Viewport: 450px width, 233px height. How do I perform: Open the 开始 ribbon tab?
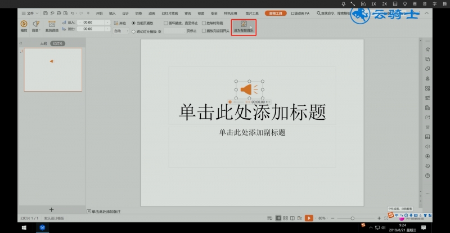pyautogui.click(x=99, y=13)
